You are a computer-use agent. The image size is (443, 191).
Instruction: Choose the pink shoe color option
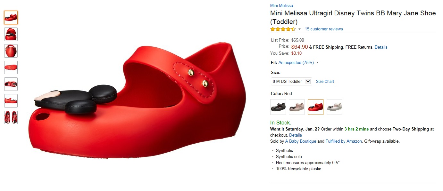[x=297, y=107]
